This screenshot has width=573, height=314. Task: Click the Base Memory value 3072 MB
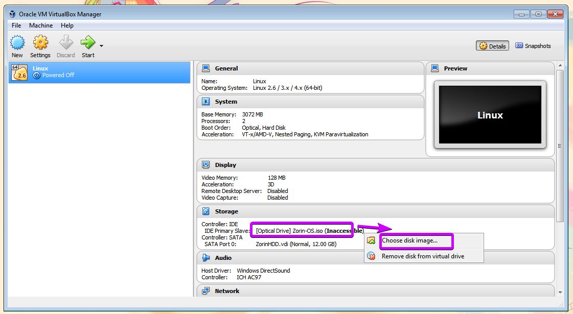coord(253,114)
